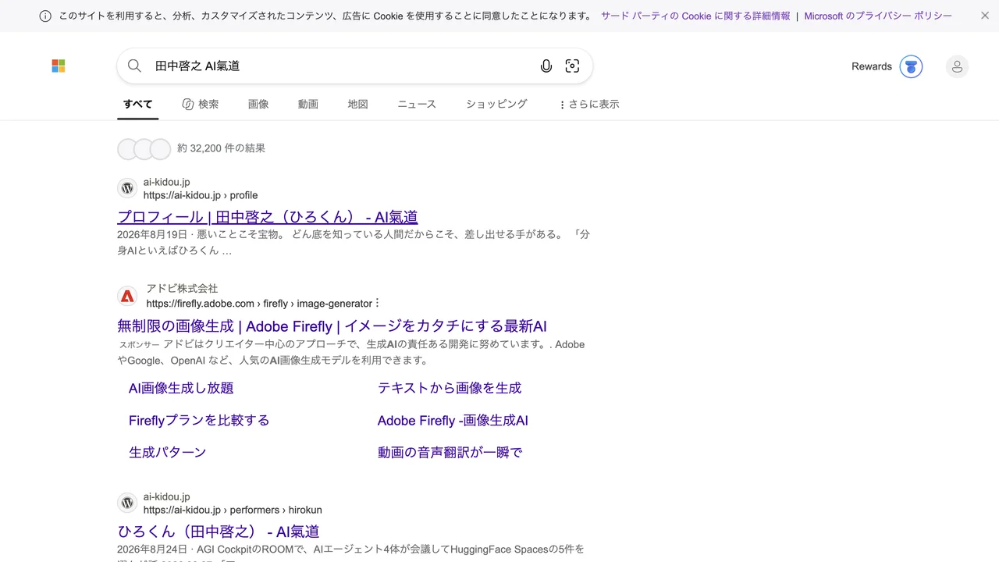Dismiss the cookie notice with X
Image resolution: width=999 pixels, height=562 pixels.
click(985, 16)
